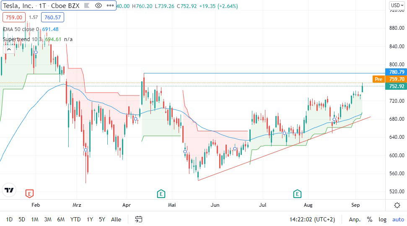Open the USD currency dropdown
The image size is (407, 226).
click(397, 5)
